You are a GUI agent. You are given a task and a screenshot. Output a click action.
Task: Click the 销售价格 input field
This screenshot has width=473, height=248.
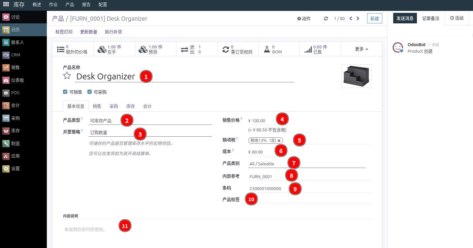(263, 121)
